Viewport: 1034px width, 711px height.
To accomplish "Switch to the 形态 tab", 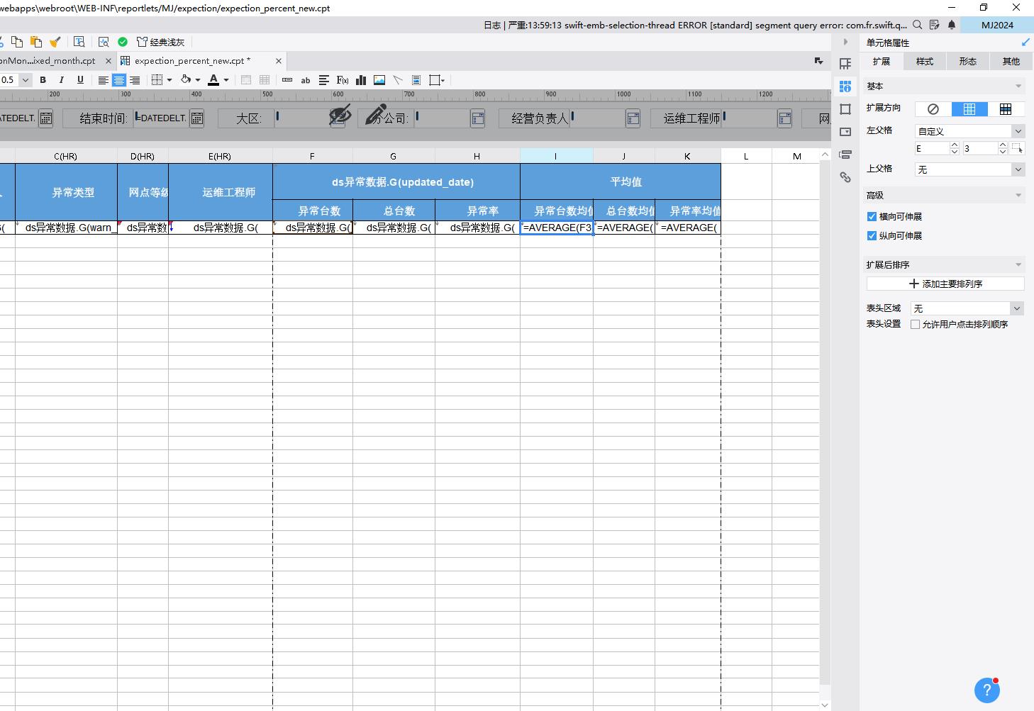I will click(x=968, y=62).
